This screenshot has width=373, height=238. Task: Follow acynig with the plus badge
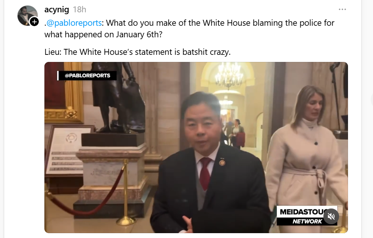coord(34,22)
